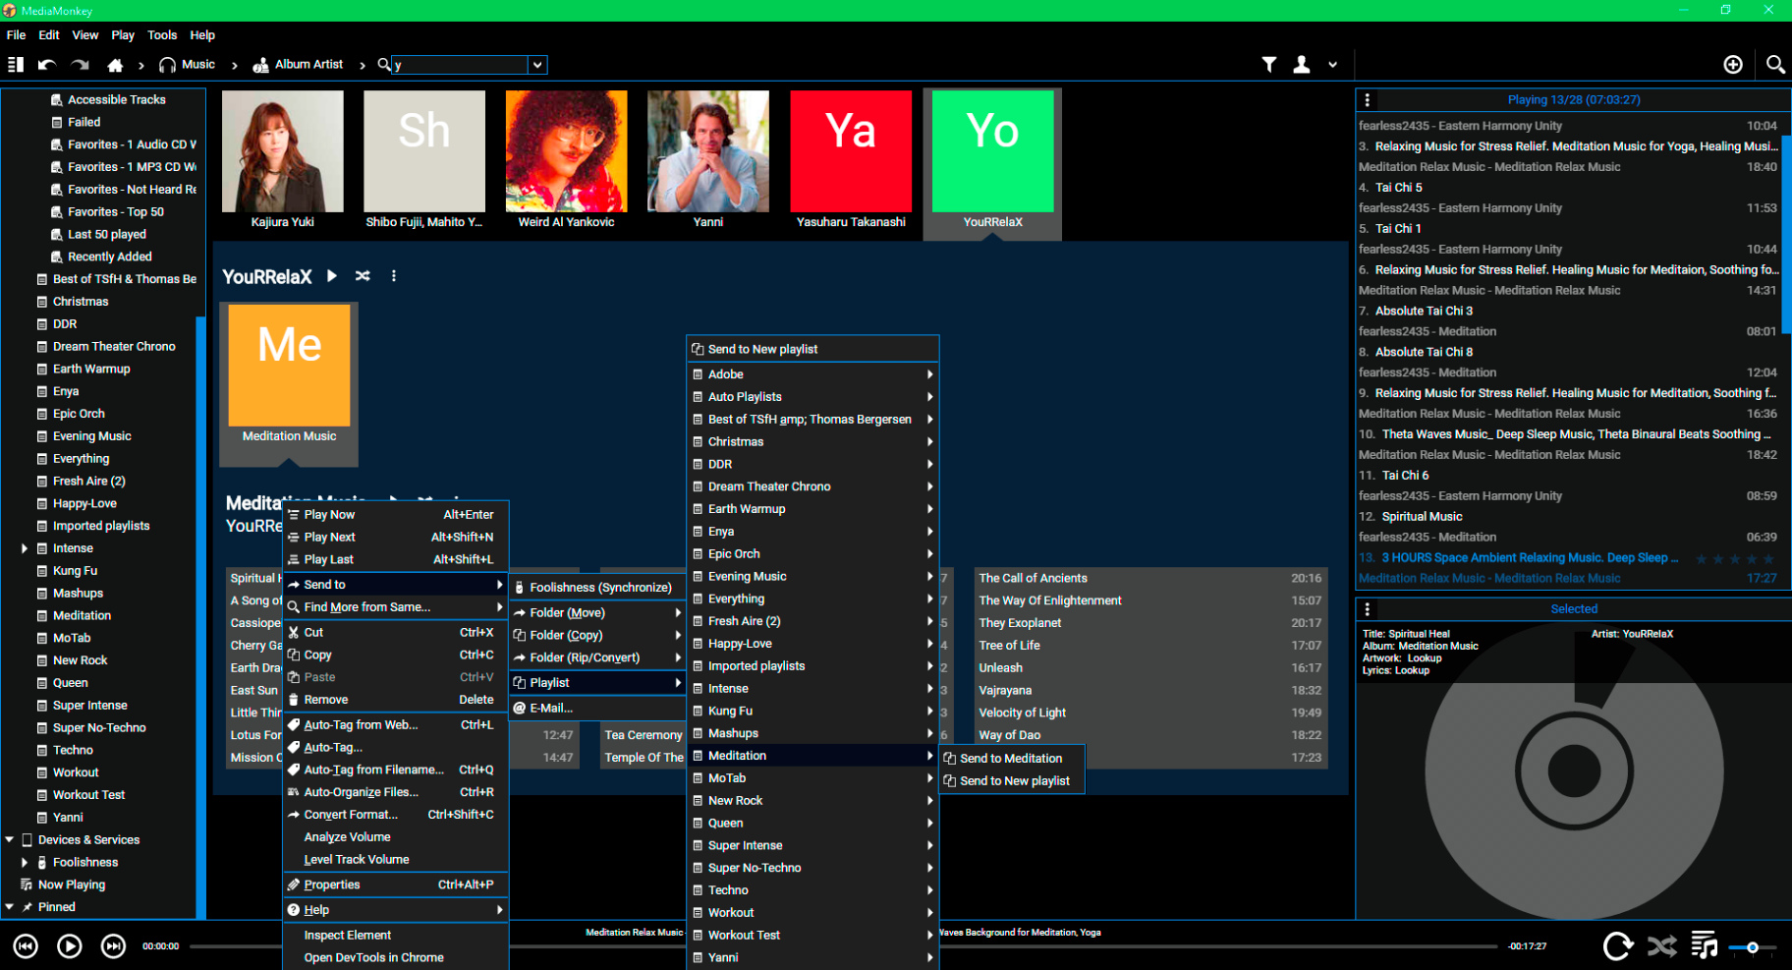Open the filter funnel icon

pyautogui.click(x=1269, y=65)
